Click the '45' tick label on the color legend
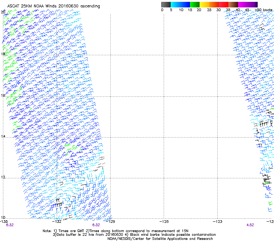Image resolution: width=274 pixels, height=241 pixels. click(x=247, y=10)
